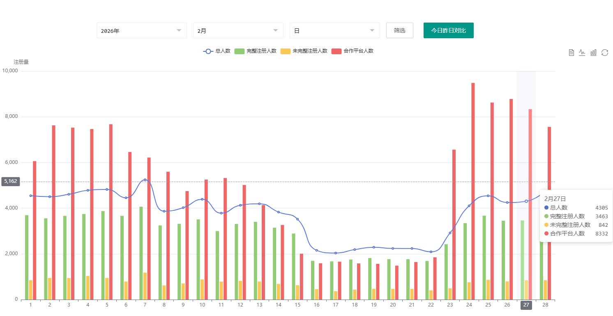Click the tallest red bar on day 24
Image resolution: width=613 pixels, height=316 pixels.
point(473,189)
